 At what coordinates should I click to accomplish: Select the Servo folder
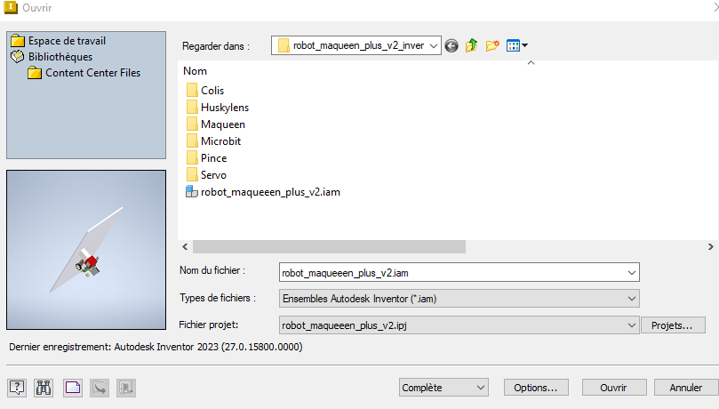point(213,175)
